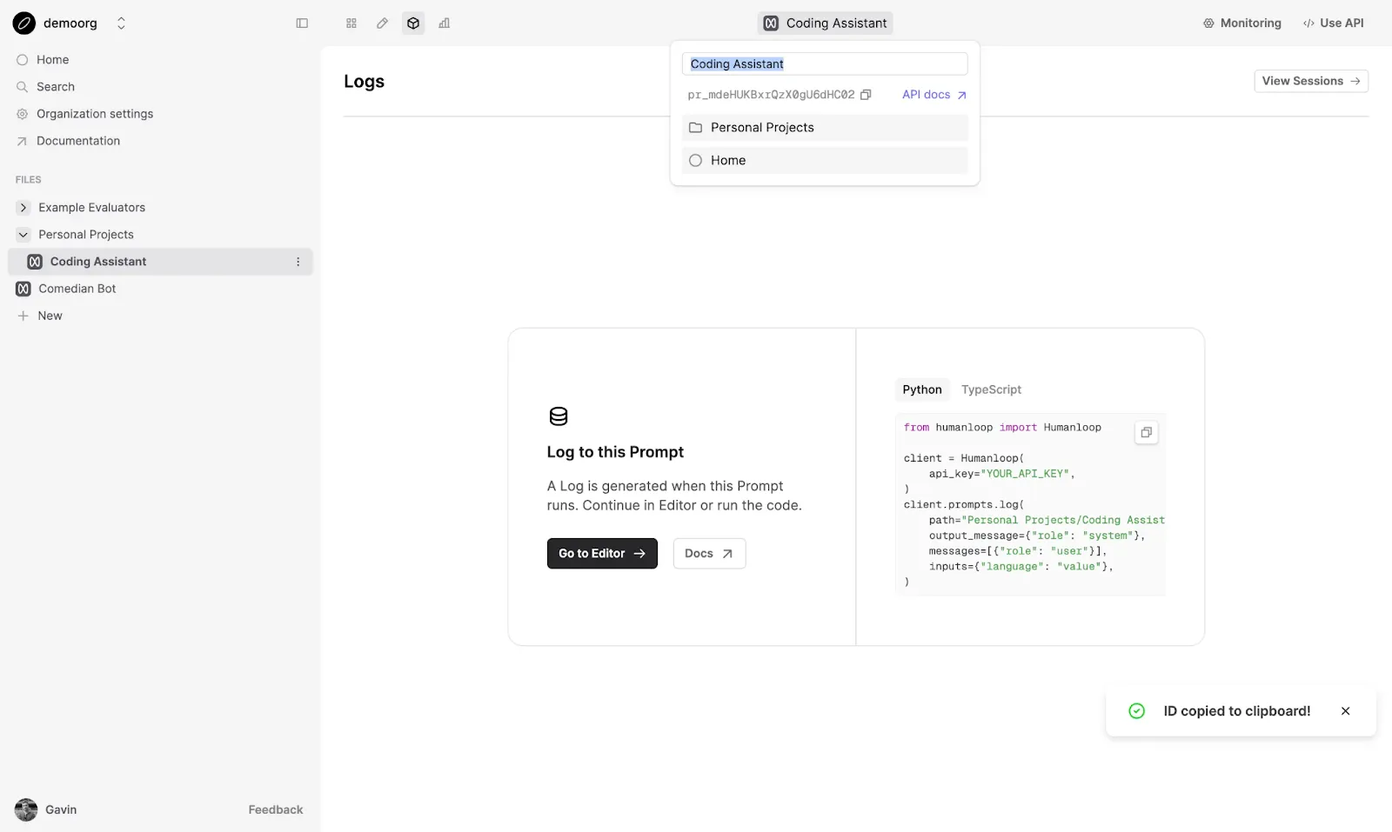Select the Logs cube icon in the toolbar
This screenshot has width=1392, height=832.
point(413,23)
